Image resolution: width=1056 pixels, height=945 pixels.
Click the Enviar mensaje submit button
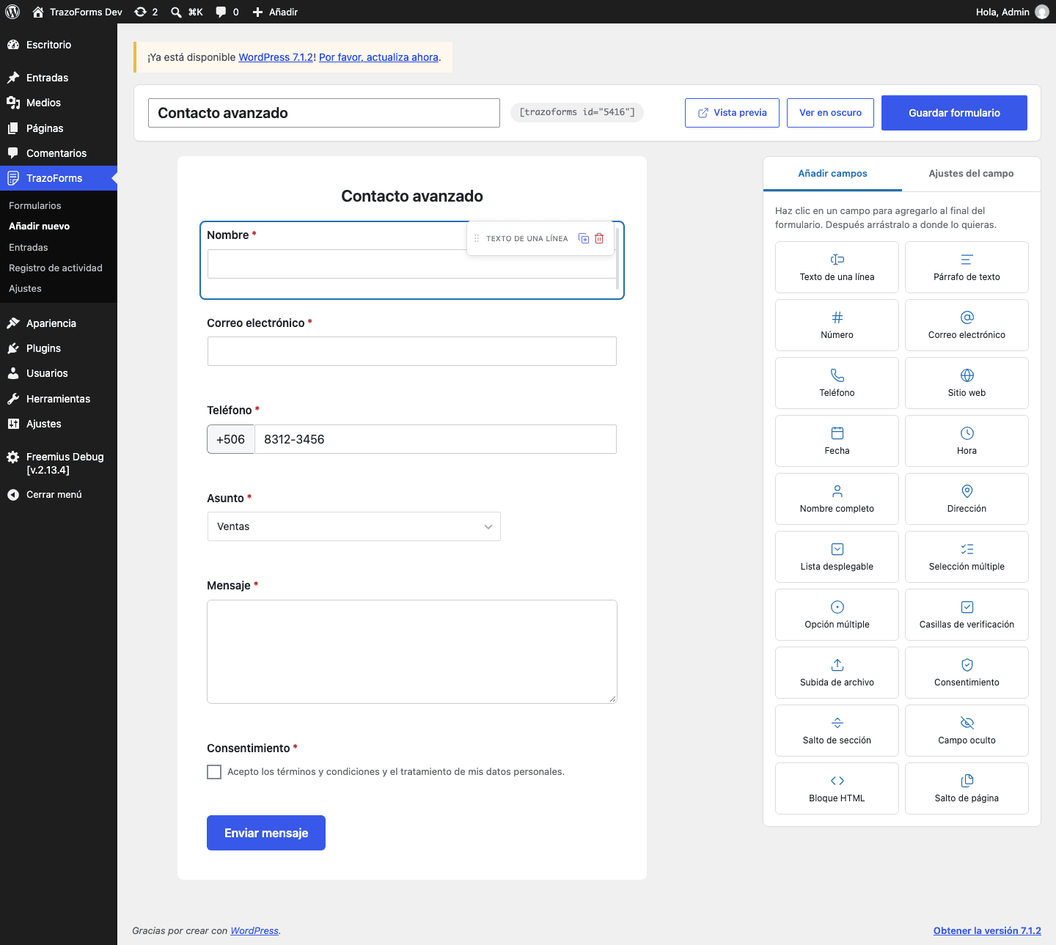click(266, 833)
